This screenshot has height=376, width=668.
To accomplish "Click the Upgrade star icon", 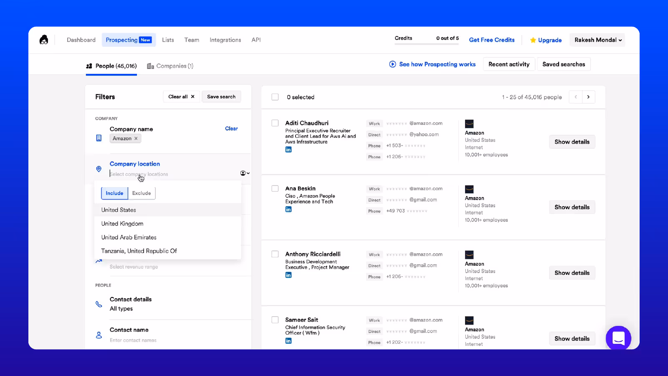I will pyautogui.click(x=533, y=40).
